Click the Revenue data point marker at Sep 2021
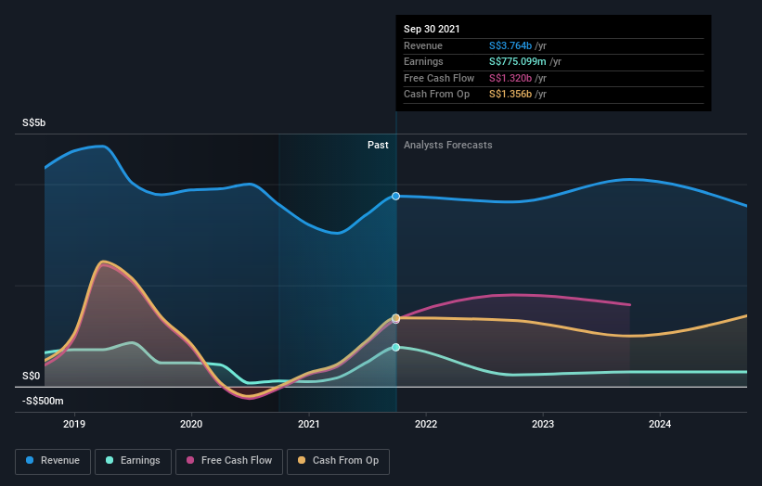This screenshot has width=762, height=486. (x=395, y=196)
